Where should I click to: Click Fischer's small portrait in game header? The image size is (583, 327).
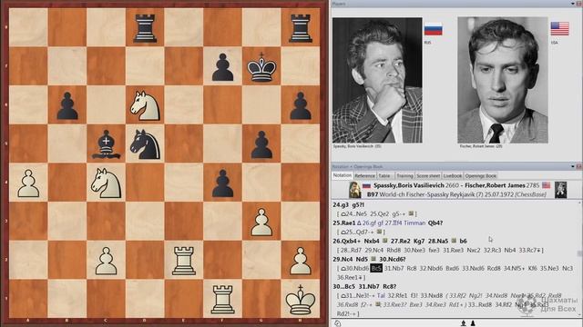coord(560,190)
